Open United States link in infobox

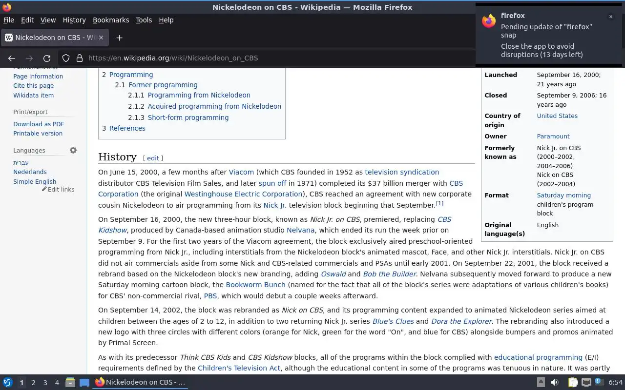[557, 116]
